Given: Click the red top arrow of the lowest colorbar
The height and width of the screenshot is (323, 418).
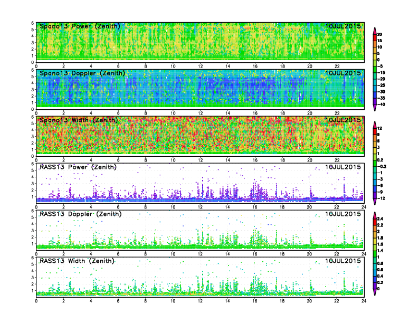Looking at the screenshot, I should tap(375, 215).
